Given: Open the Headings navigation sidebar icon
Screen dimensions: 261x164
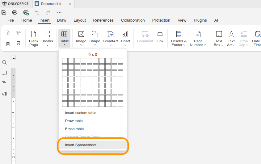Looking at the screenshot, I should 4,83.
